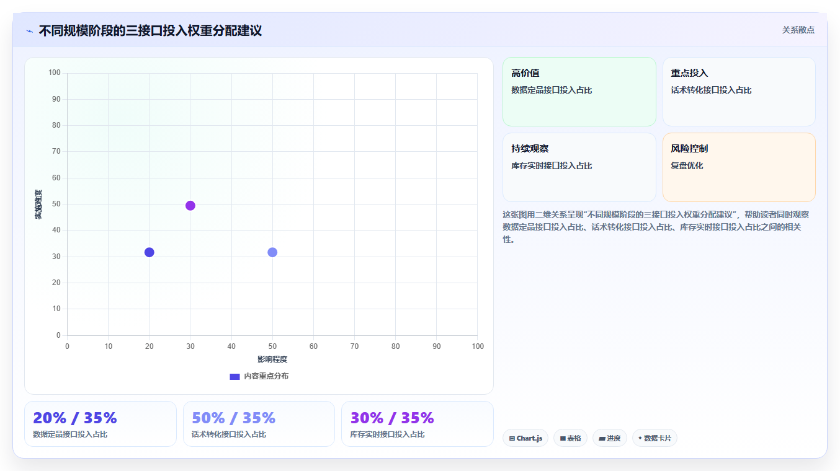Screen dimensions: 840x471
Task: Select the Chart.js tag chip
Action: pos(525,438)
